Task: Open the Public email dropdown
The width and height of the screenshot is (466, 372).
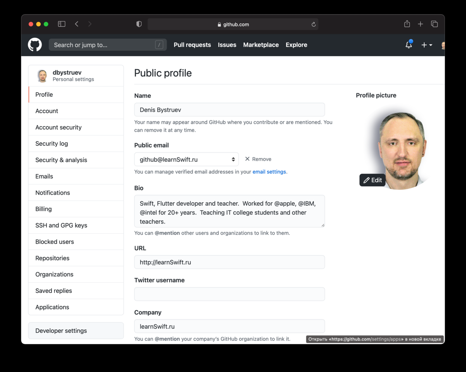Action: click(186, 159)
